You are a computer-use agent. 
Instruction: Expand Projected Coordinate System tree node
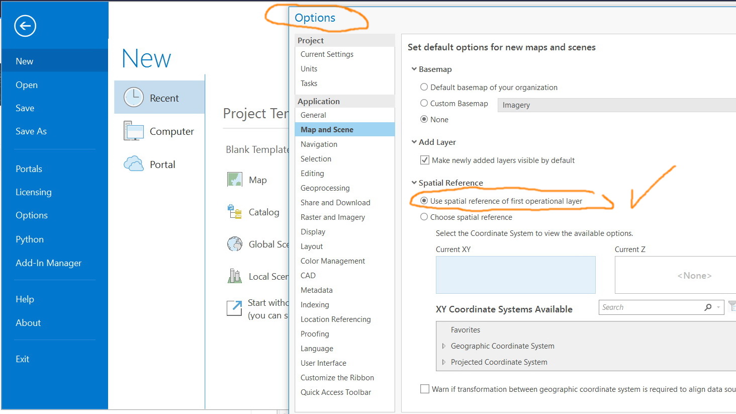point(443,362)
